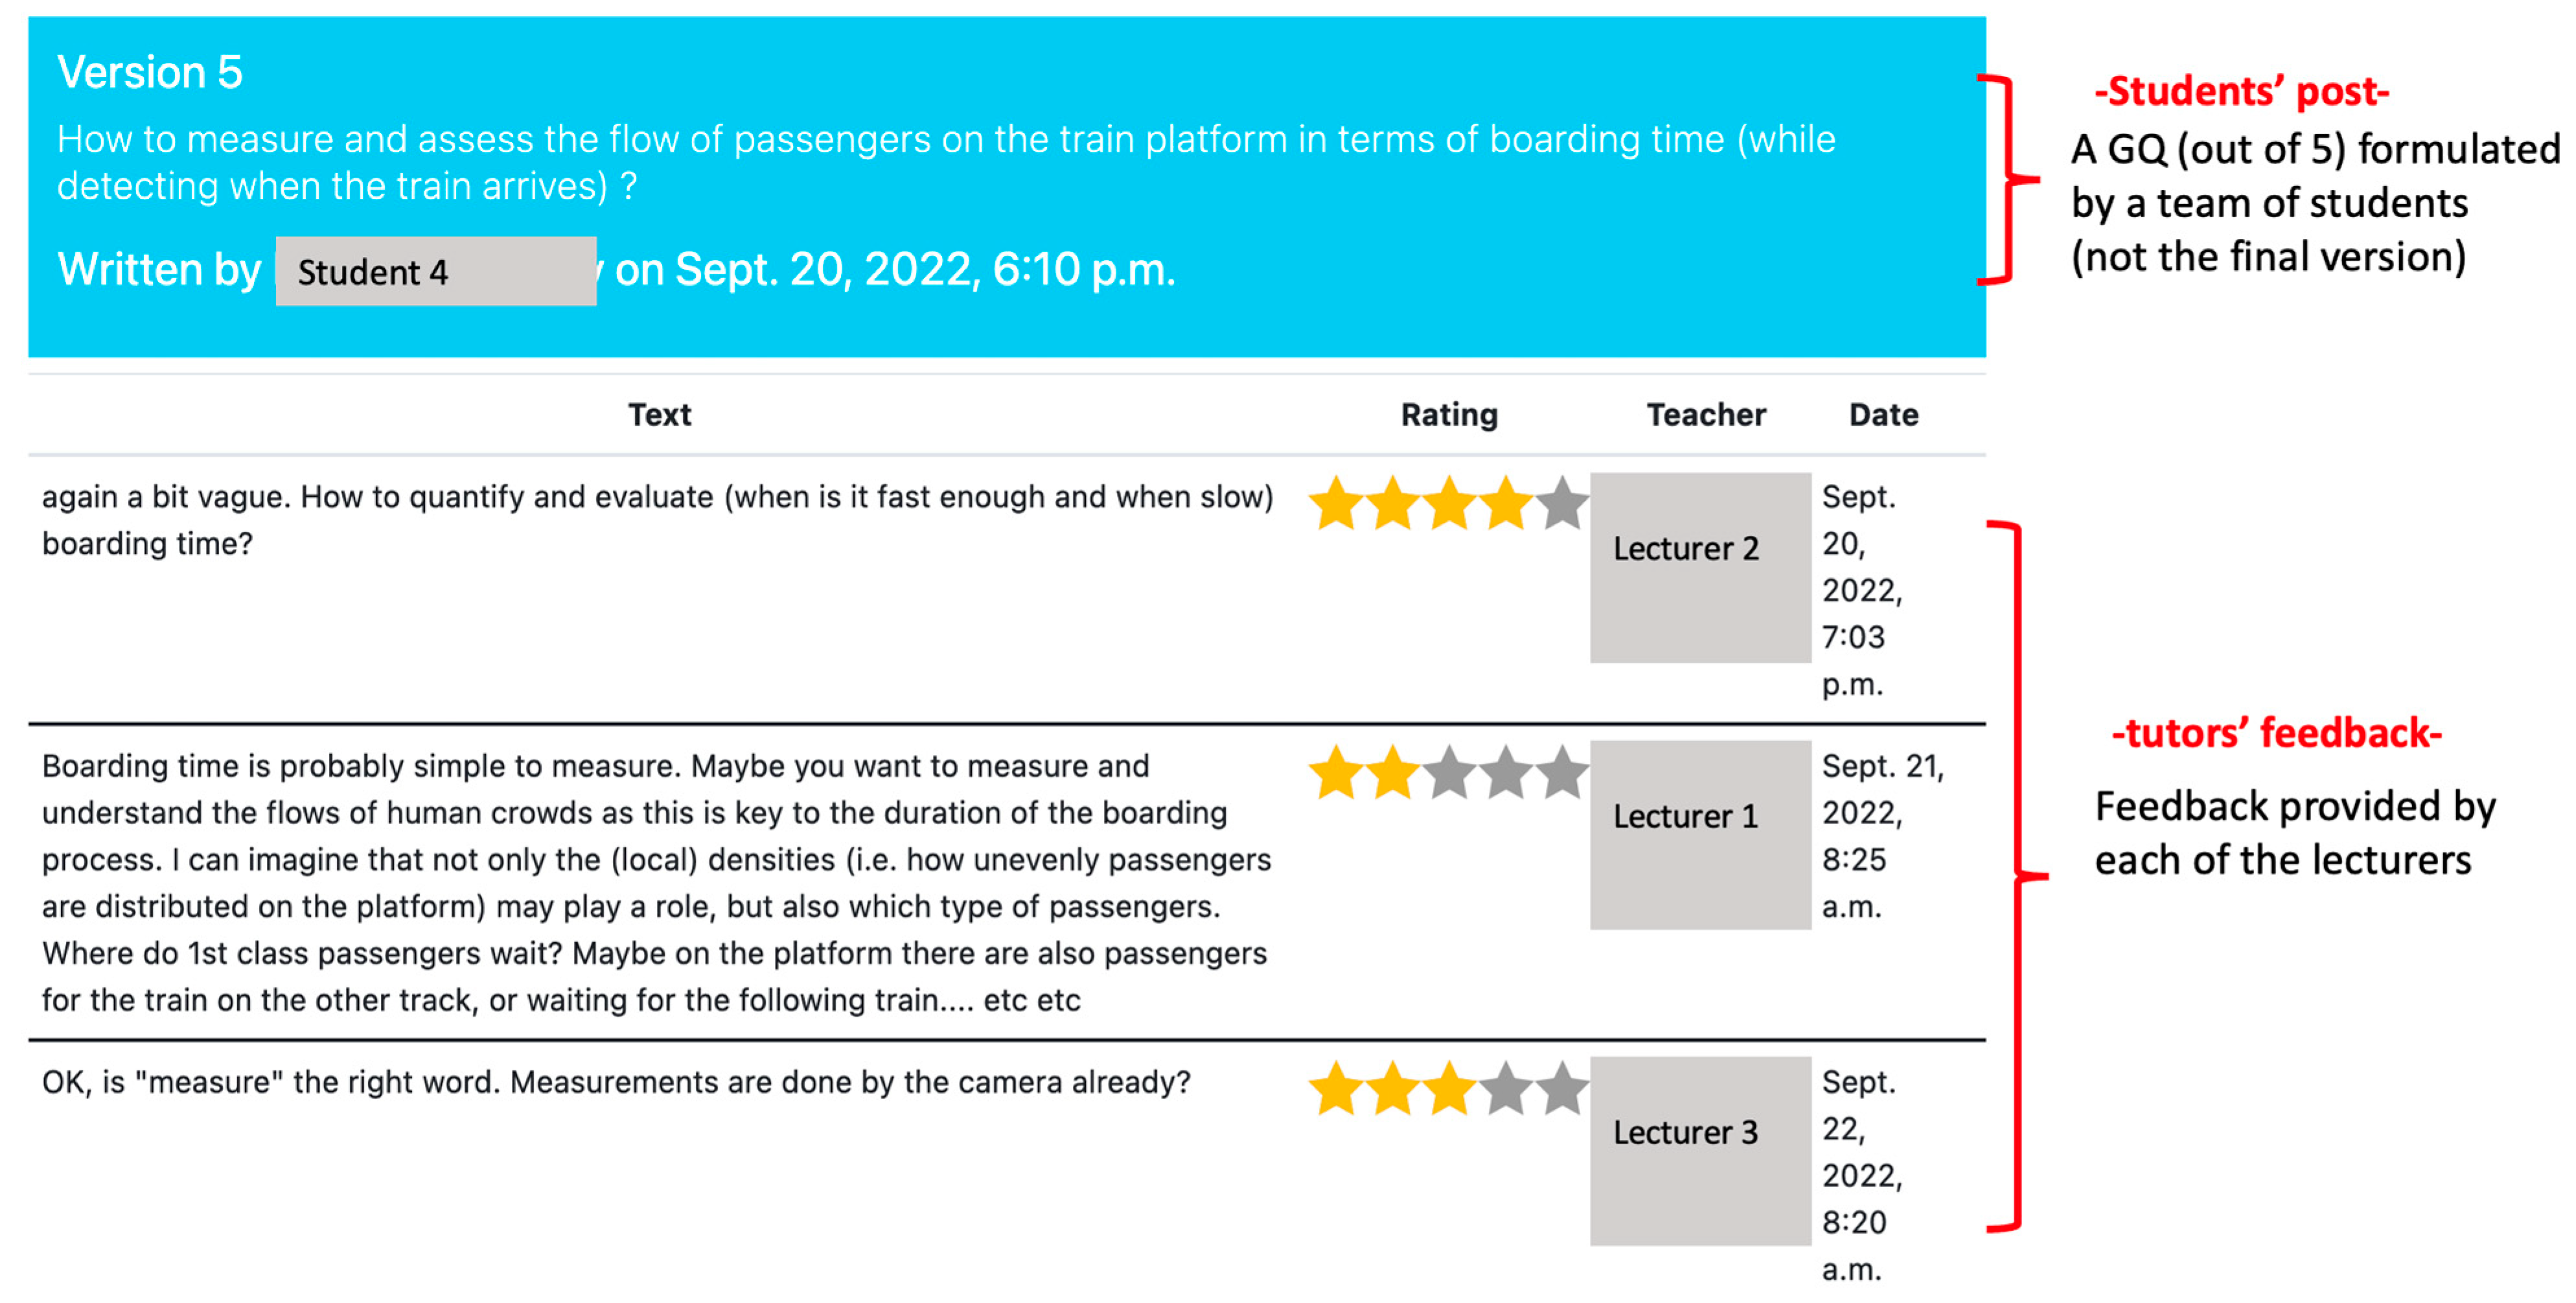
Task: Click the third gold star in Lecturer 3's rating
Action: click(1449, 1089)
